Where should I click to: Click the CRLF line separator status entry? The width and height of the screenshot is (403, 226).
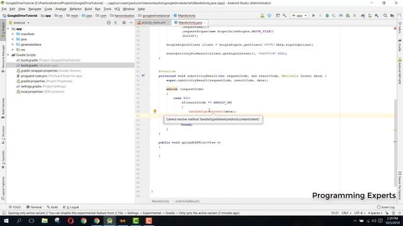click(x=346, y=213)
